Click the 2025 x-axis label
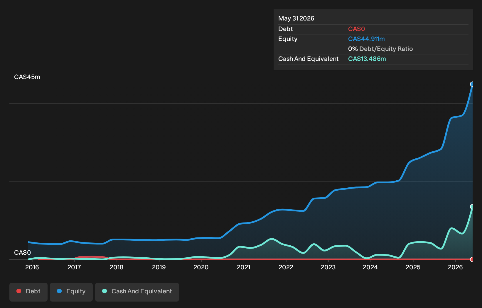Screen dimensions: 482x308 point(413,267)
